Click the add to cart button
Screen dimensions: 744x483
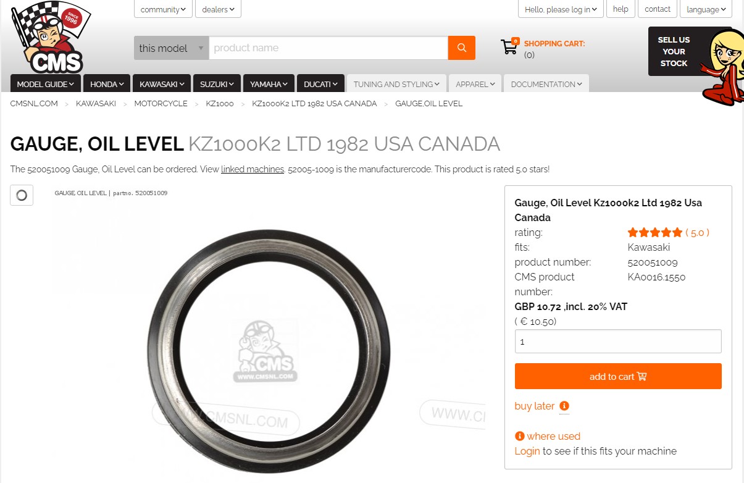pos(618,376)
